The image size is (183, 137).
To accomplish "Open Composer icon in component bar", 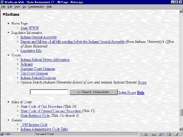I will [177, 134].
